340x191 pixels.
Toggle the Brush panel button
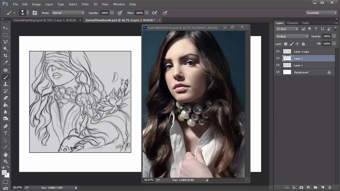pyautogui.click(x=35, y=13)
